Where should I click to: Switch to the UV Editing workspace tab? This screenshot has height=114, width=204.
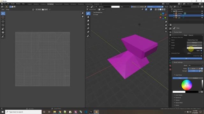click(x=50, y=4)
